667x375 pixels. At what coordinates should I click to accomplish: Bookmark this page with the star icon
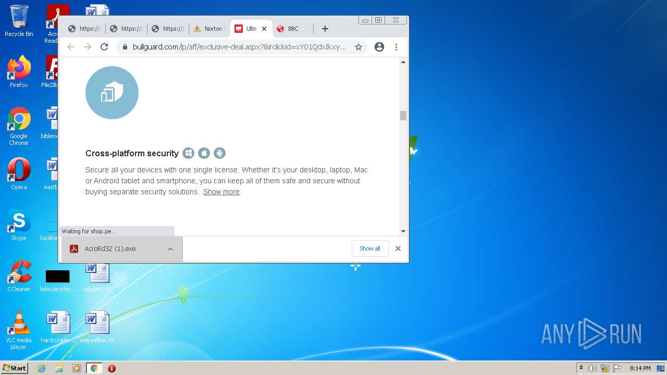[x=359, y=47]
